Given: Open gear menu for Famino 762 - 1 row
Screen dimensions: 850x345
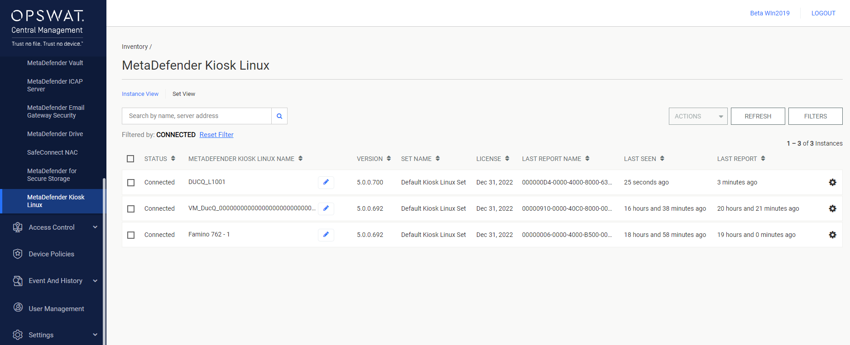Looking at the screenshot, I should (x=832, y=235).
